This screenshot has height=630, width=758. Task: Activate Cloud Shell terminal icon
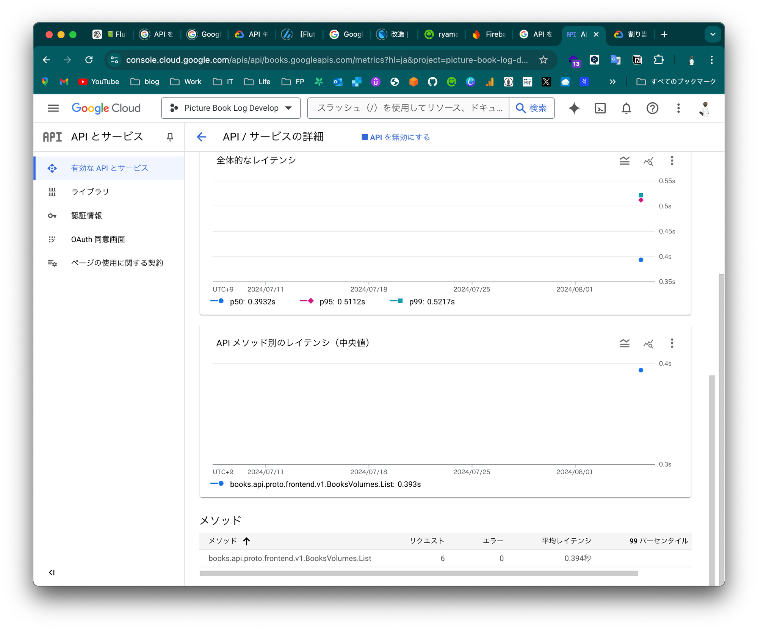(600, 108)
